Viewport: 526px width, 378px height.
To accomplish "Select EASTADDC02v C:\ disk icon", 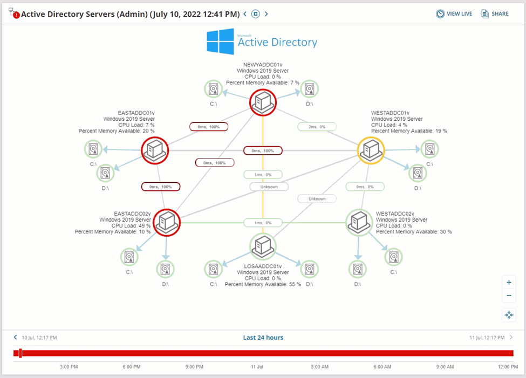I will pyautogui.click(x=129, y=257).
